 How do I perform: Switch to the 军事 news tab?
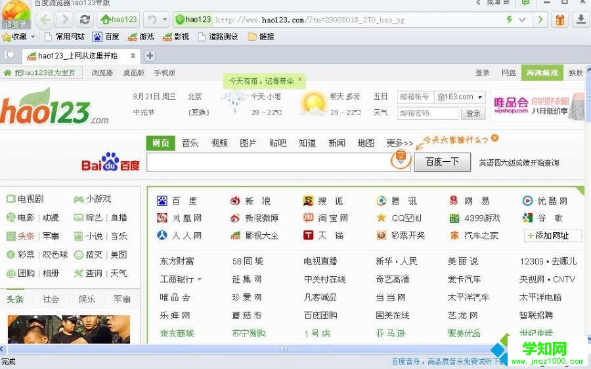coord(122,299)
